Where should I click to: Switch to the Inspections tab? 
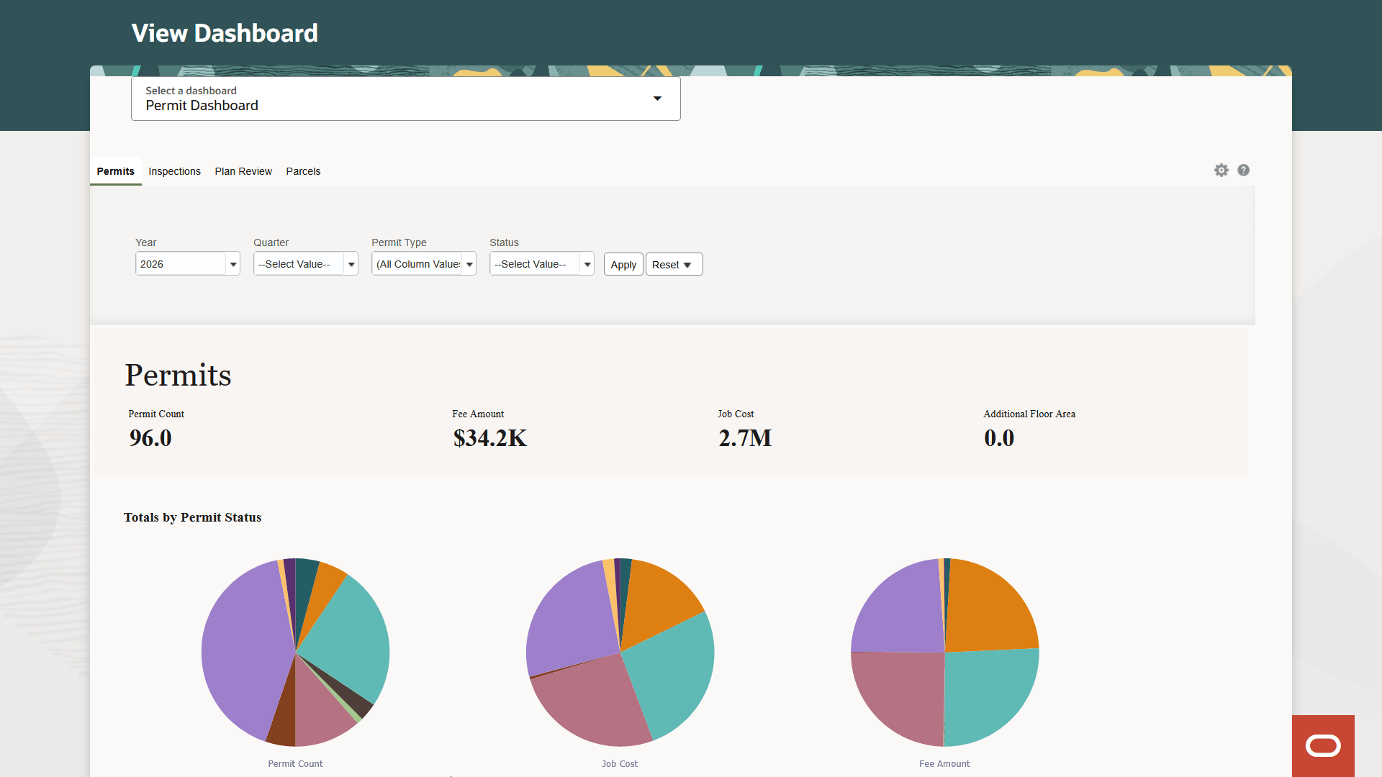click(x=174, y=171)
